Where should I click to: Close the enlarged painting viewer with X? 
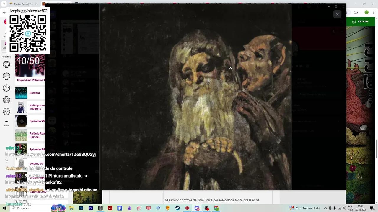(x=337, y=14)
